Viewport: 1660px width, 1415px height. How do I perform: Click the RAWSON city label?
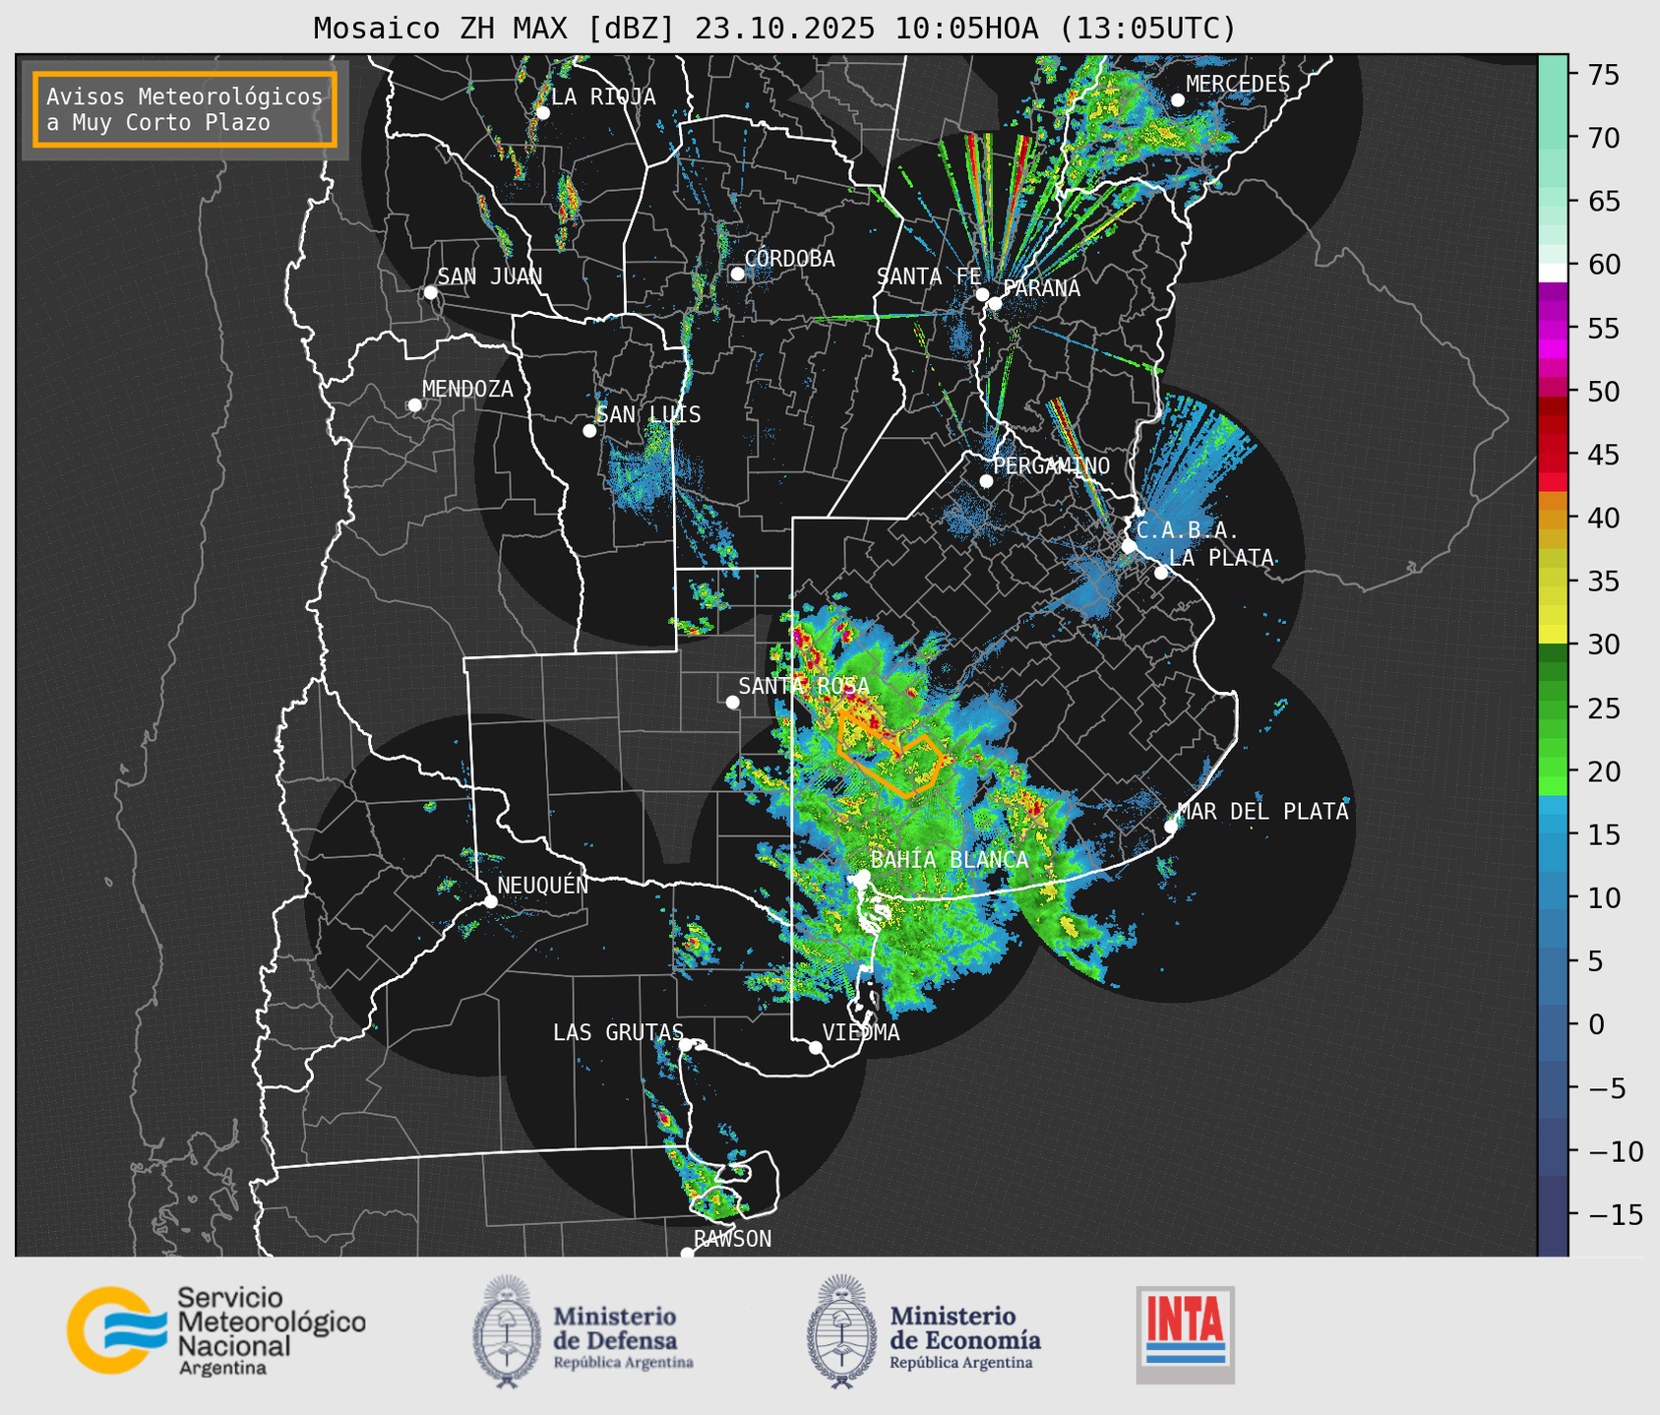(x=732, y=1239)
